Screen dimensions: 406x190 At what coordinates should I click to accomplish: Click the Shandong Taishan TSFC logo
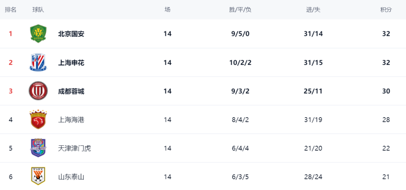[38, 177]
